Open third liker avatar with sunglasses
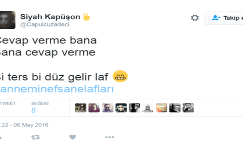The width and height of the screenshot is (243, 153). point(108,108)
